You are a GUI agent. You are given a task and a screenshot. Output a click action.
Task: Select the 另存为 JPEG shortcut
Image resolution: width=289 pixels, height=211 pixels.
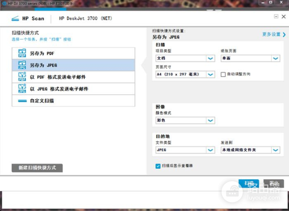[73, 65]
